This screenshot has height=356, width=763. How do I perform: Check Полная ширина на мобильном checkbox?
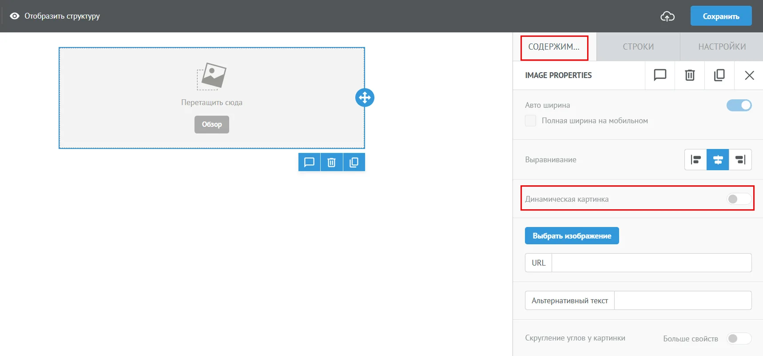pyautogui.click(x=530, y=121)
